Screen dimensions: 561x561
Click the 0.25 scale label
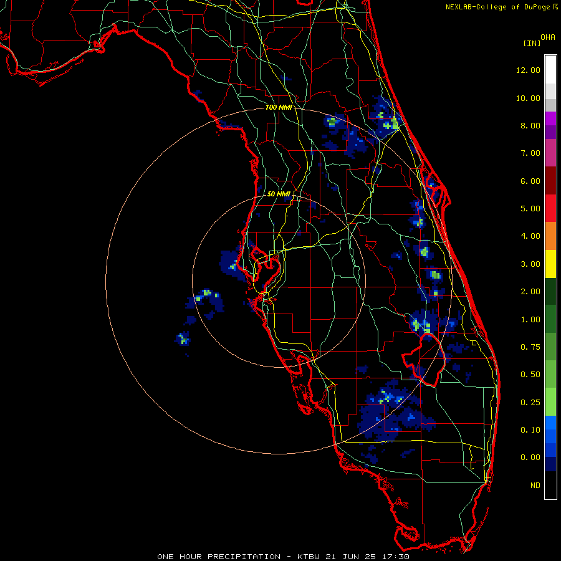tap(530, 403)
